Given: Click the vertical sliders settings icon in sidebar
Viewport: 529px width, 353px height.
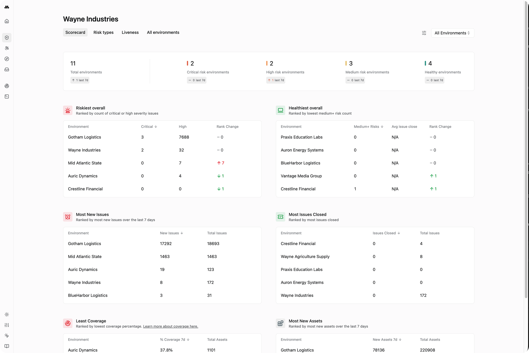Looking at the screenshot, I should 7,325.
